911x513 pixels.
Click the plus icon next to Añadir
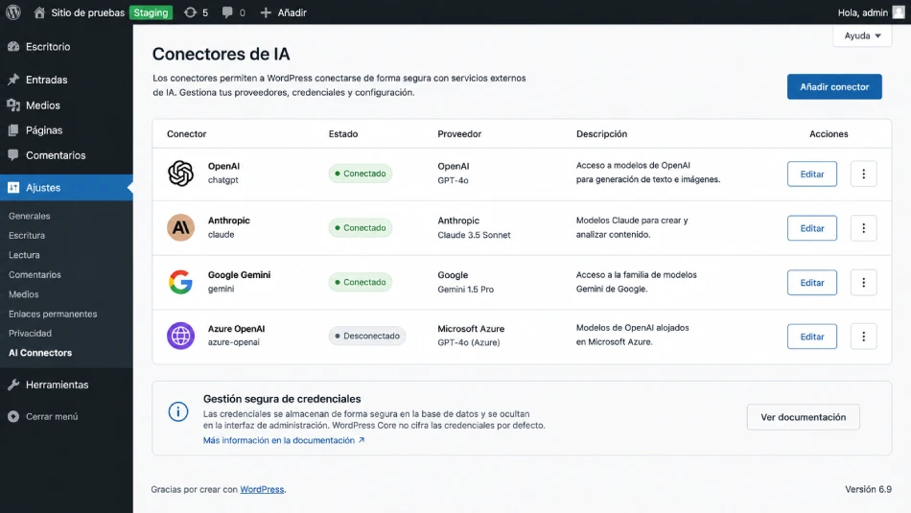click(266, 12)
